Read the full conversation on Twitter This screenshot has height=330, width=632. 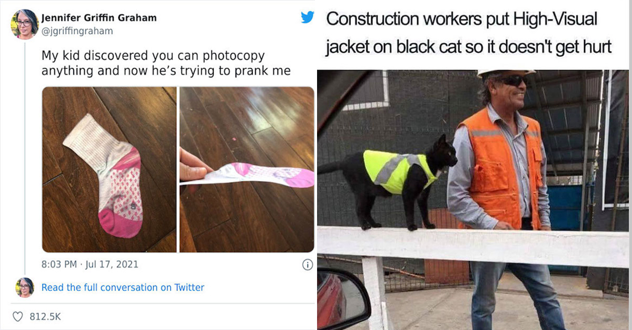click(123, 287)
